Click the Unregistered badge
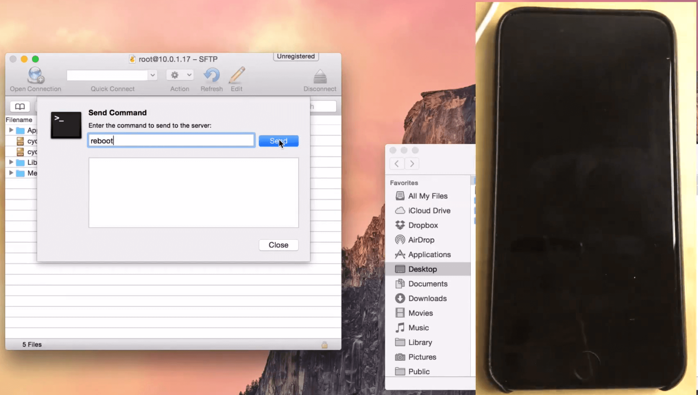698x395 pixels. 296,56
